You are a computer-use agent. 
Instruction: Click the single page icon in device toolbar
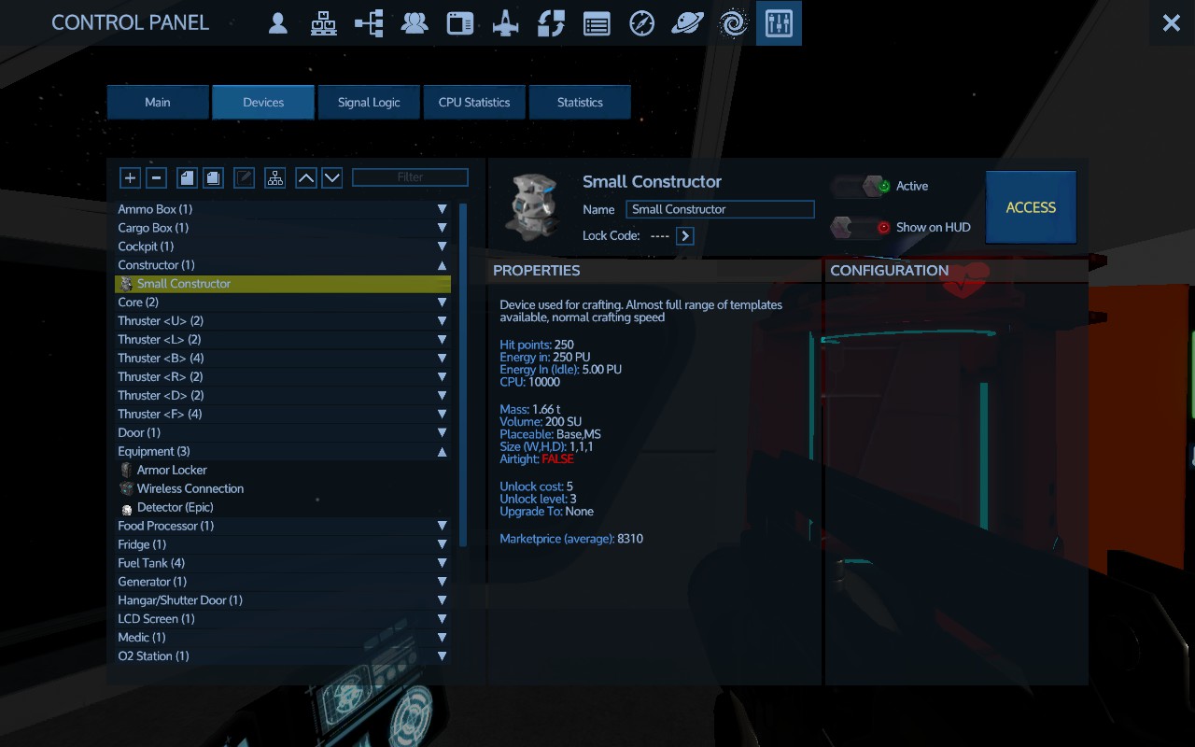click(187, 177)
